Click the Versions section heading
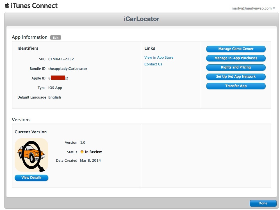The width and height of the screenshot is (280, 210). point(21,120)
